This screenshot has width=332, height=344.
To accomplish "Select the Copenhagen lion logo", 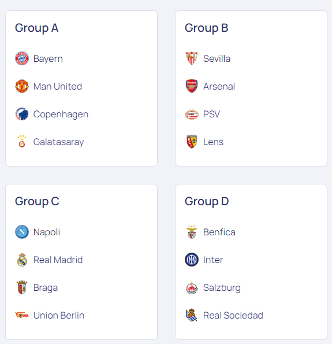I will tap(22, 114).
